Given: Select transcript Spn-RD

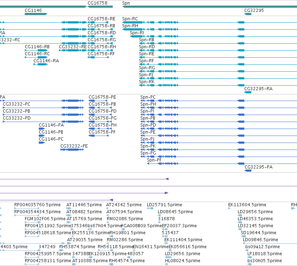Looking at the screenshot, I should tap(218, 50).
